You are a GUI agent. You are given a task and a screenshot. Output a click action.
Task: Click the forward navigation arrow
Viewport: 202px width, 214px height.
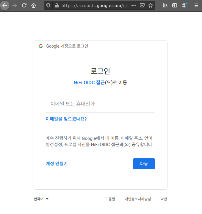[x=15, y=5]
